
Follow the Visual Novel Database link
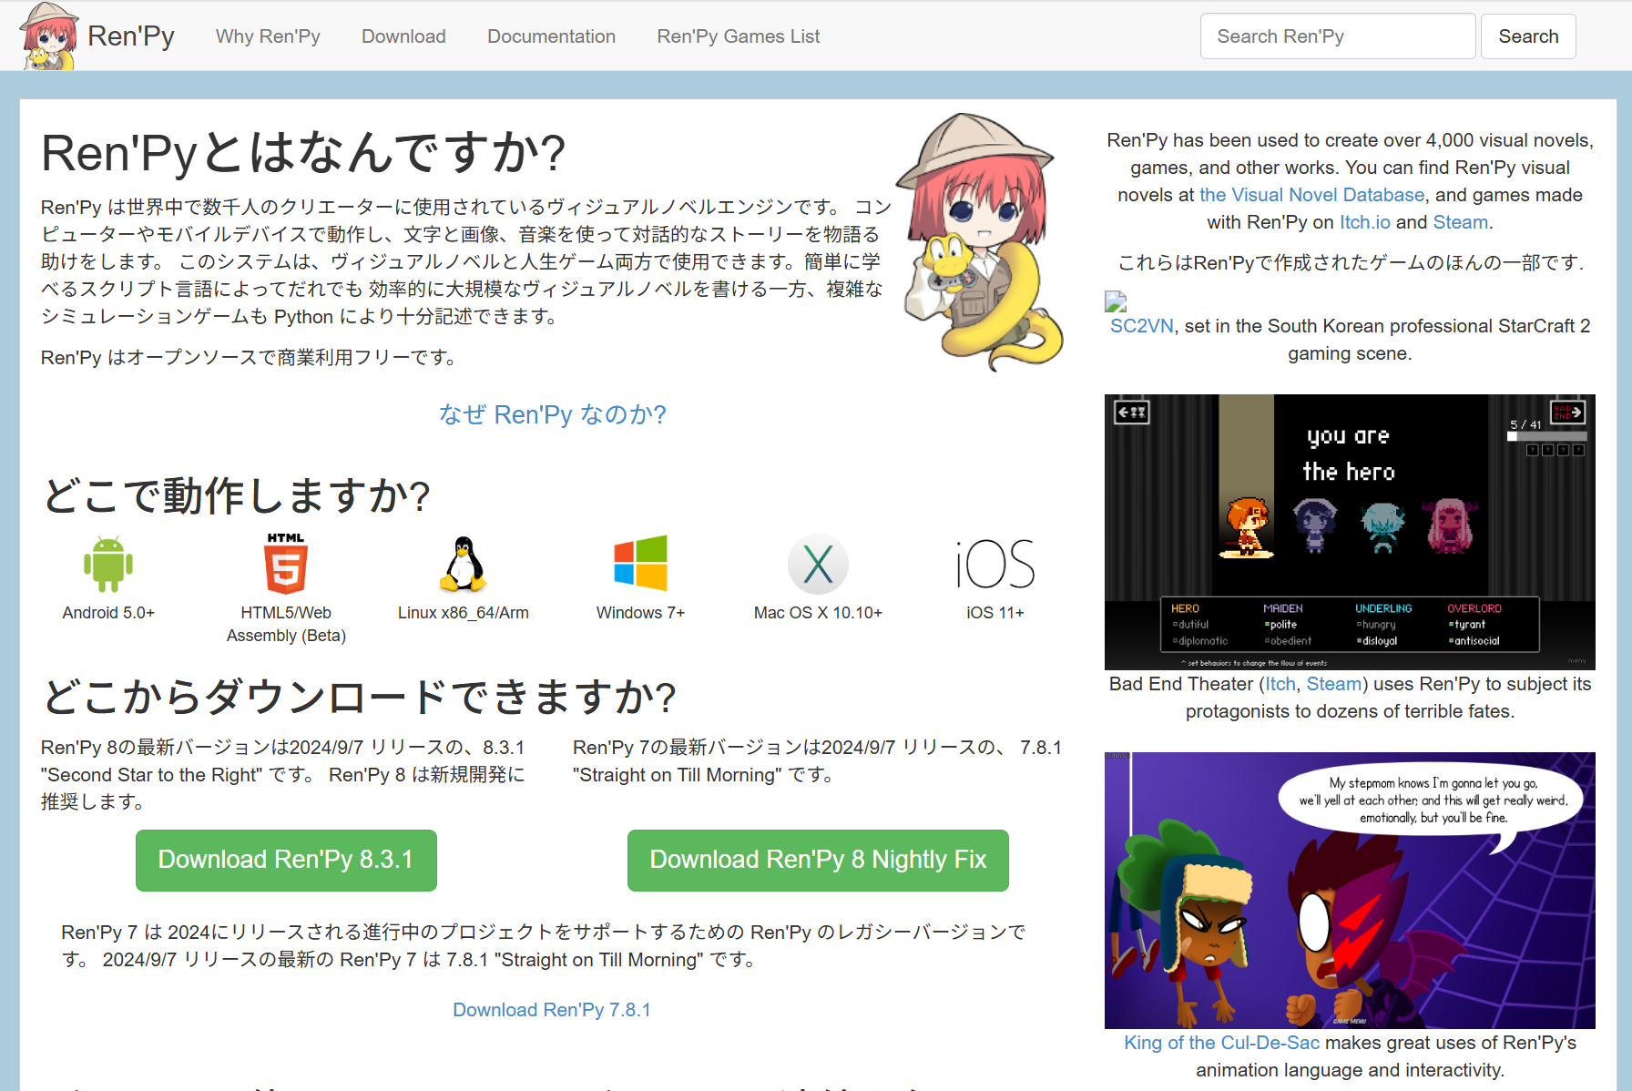click(x=1311, y=195)
